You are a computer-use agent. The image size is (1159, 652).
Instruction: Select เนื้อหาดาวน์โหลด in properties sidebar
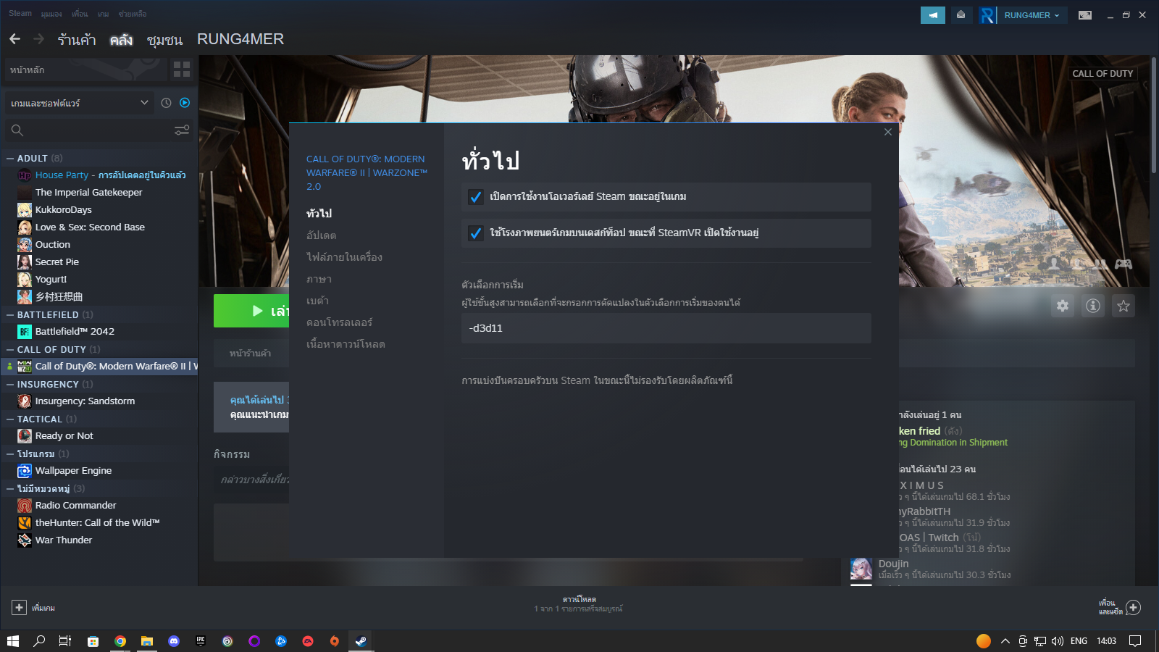(x=346, y=344)
